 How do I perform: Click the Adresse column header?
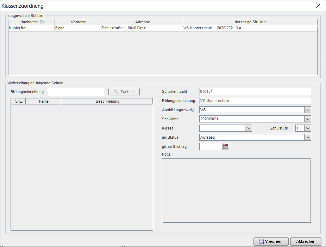142,22
